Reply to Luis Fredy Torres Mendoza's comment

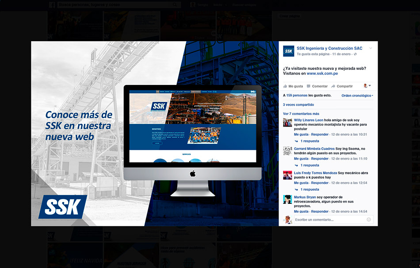pyautogui.click(x=320, y=183)
